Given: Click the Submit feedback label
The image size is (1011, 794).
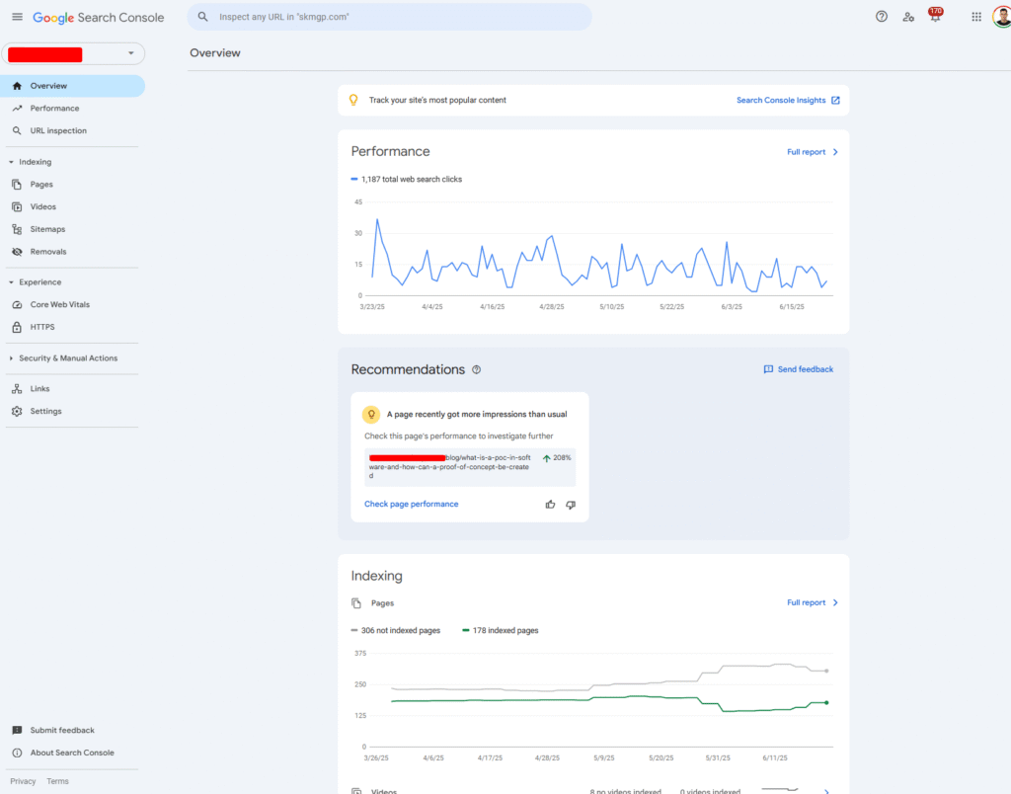Looking at the screenshot, I should pyautogui.click(x=62, y=730).
